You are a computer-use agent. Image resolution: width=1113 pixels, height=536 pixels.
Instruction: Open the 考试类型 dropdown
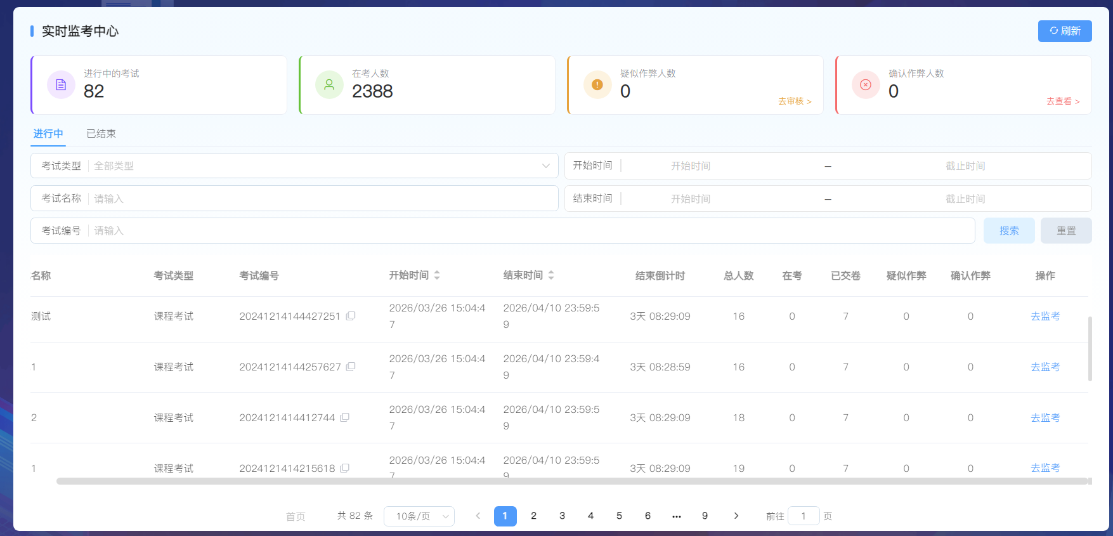(x=294, y=166)
